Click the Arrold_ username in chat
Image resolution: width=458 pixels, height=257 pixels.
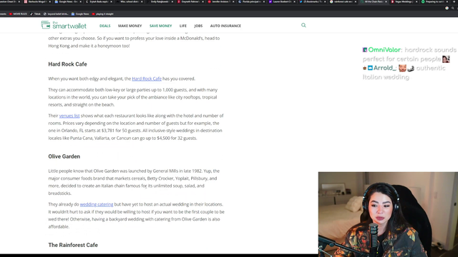click(x=385, y=68)
